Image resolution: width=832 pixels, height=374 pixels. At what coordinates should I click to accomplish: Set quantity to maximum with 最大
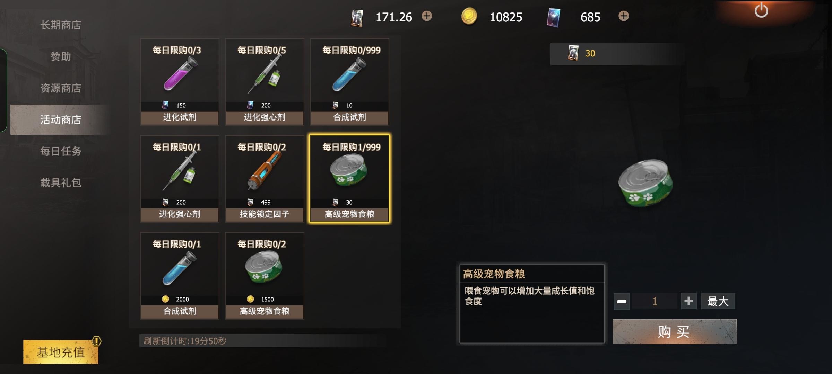click(x=718, y=301)
